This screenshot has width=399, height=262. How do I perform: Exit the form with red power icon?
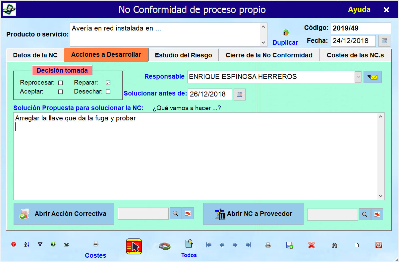pos(379,245)
